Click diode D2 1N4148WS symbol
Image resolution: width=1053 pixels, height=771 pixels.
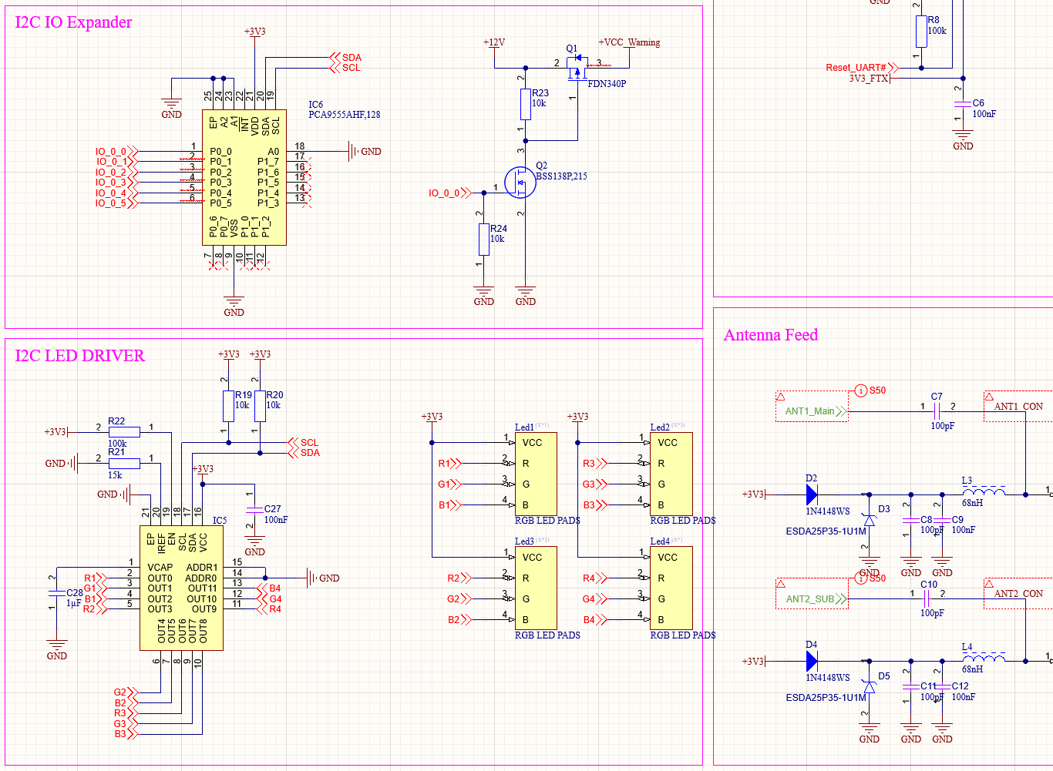812,494
